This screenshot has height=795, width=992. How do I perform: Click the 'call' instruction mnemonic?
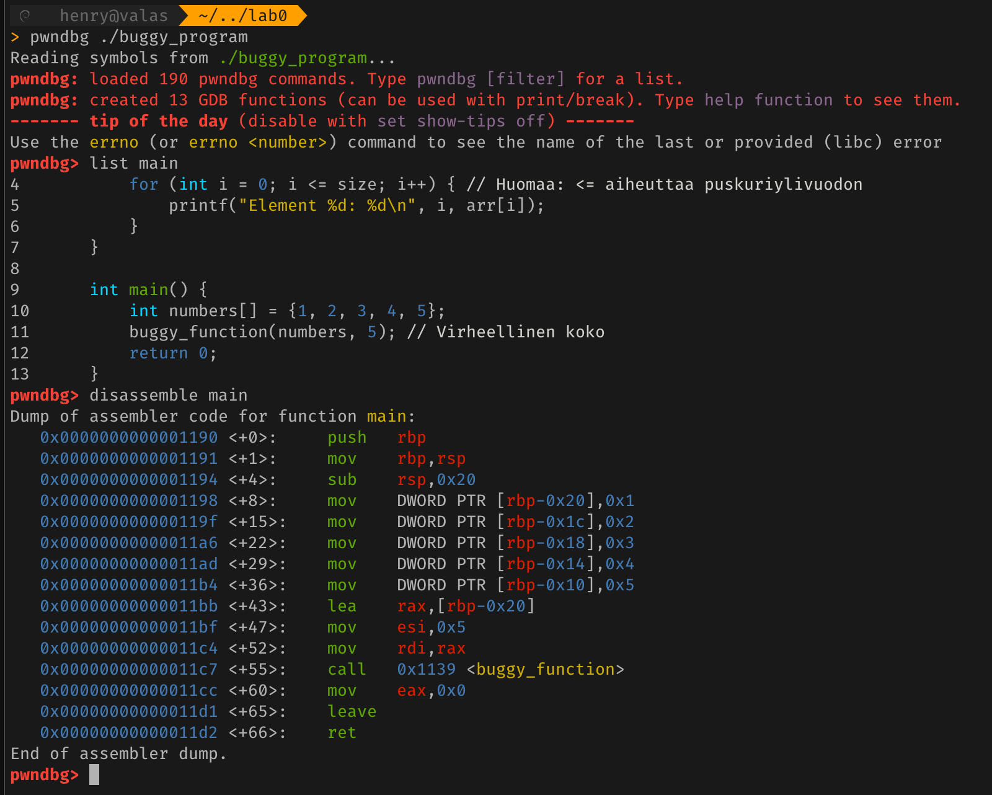(347, 670)
